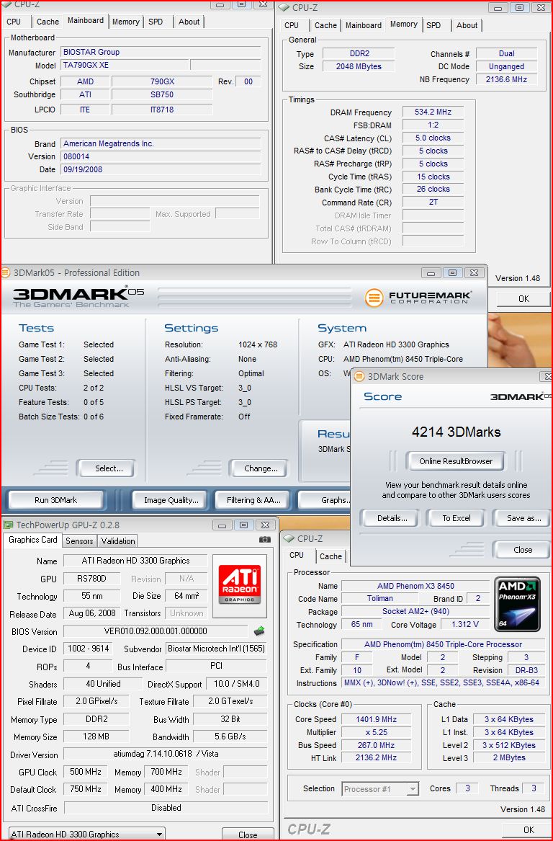Image resolution: width=553 pixels, height=841 pixels.
Task: Open Cache tab in bottom CPU-Z window
Action: (331, 556)
